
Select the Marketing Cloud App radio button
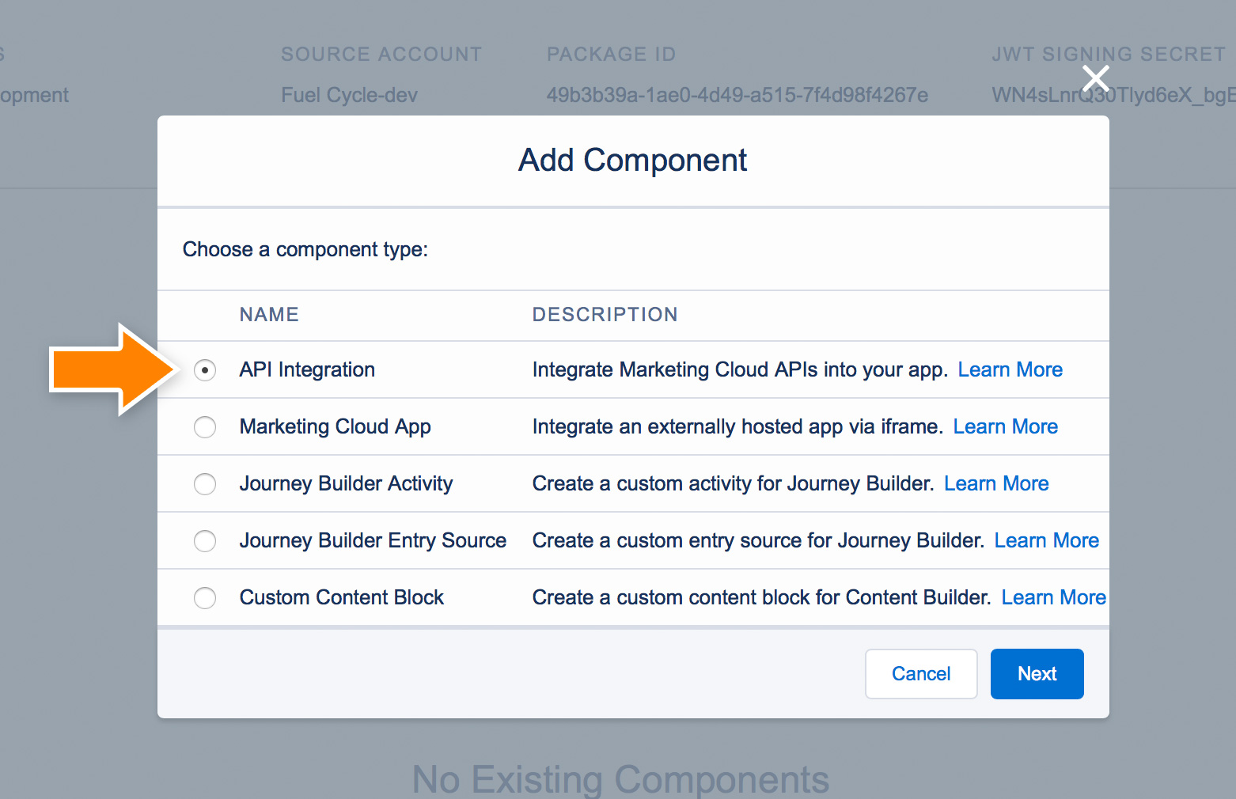[x=205, y=427]
